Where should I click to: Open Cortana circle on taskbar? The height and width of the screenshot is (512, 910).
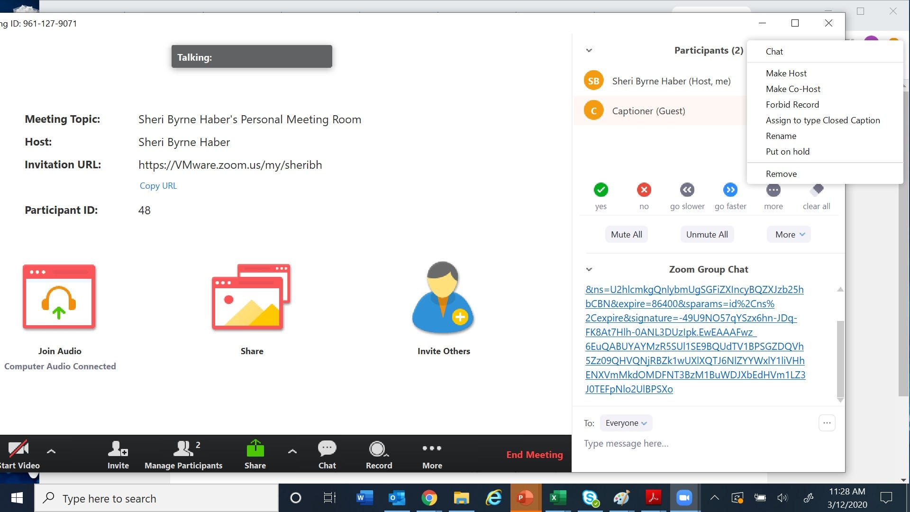point(295,498)
